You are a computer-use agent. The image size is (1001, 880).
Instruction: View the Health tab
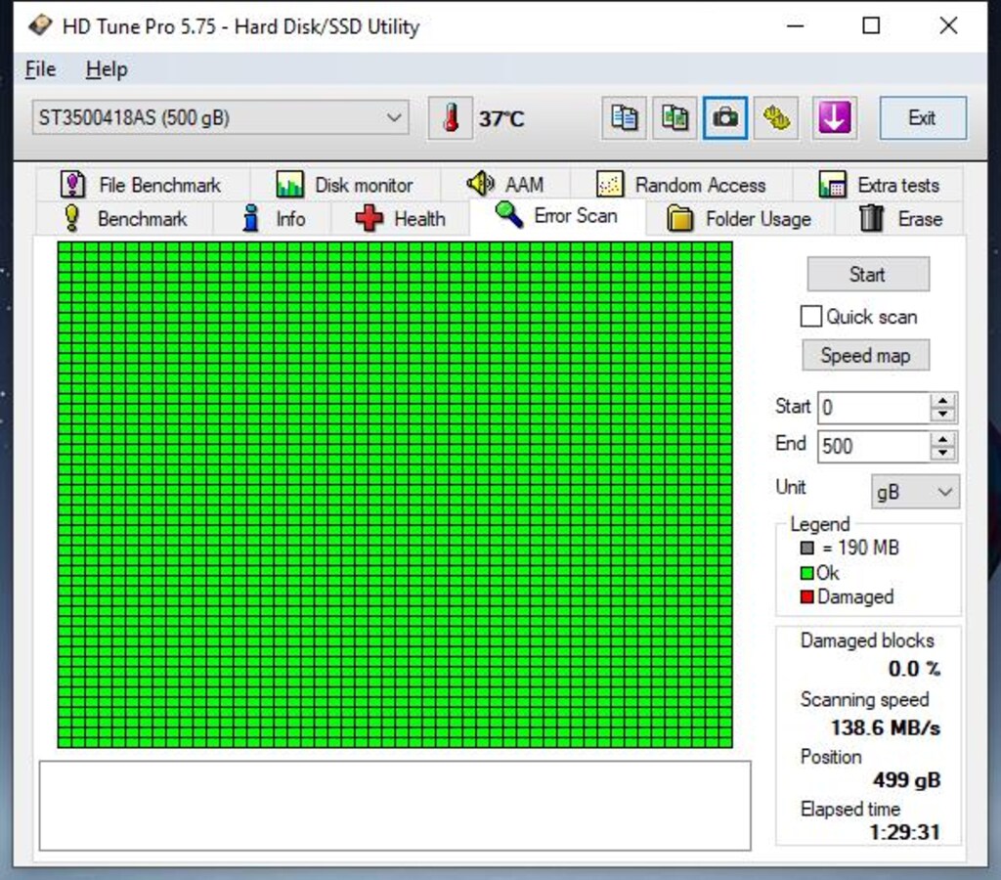(x=400, y=219)
